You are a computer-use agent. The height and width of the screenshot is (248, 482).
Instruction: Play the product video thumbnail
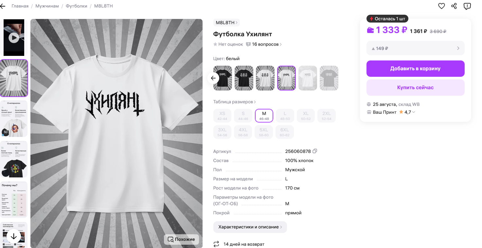pyautogui.click(x=14, y=38)
